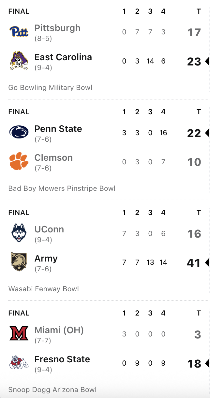Click the East Carolina Pirates logo
Image resolution: width=210 pixels, height=398 pixels.
(x=19, y=61)
